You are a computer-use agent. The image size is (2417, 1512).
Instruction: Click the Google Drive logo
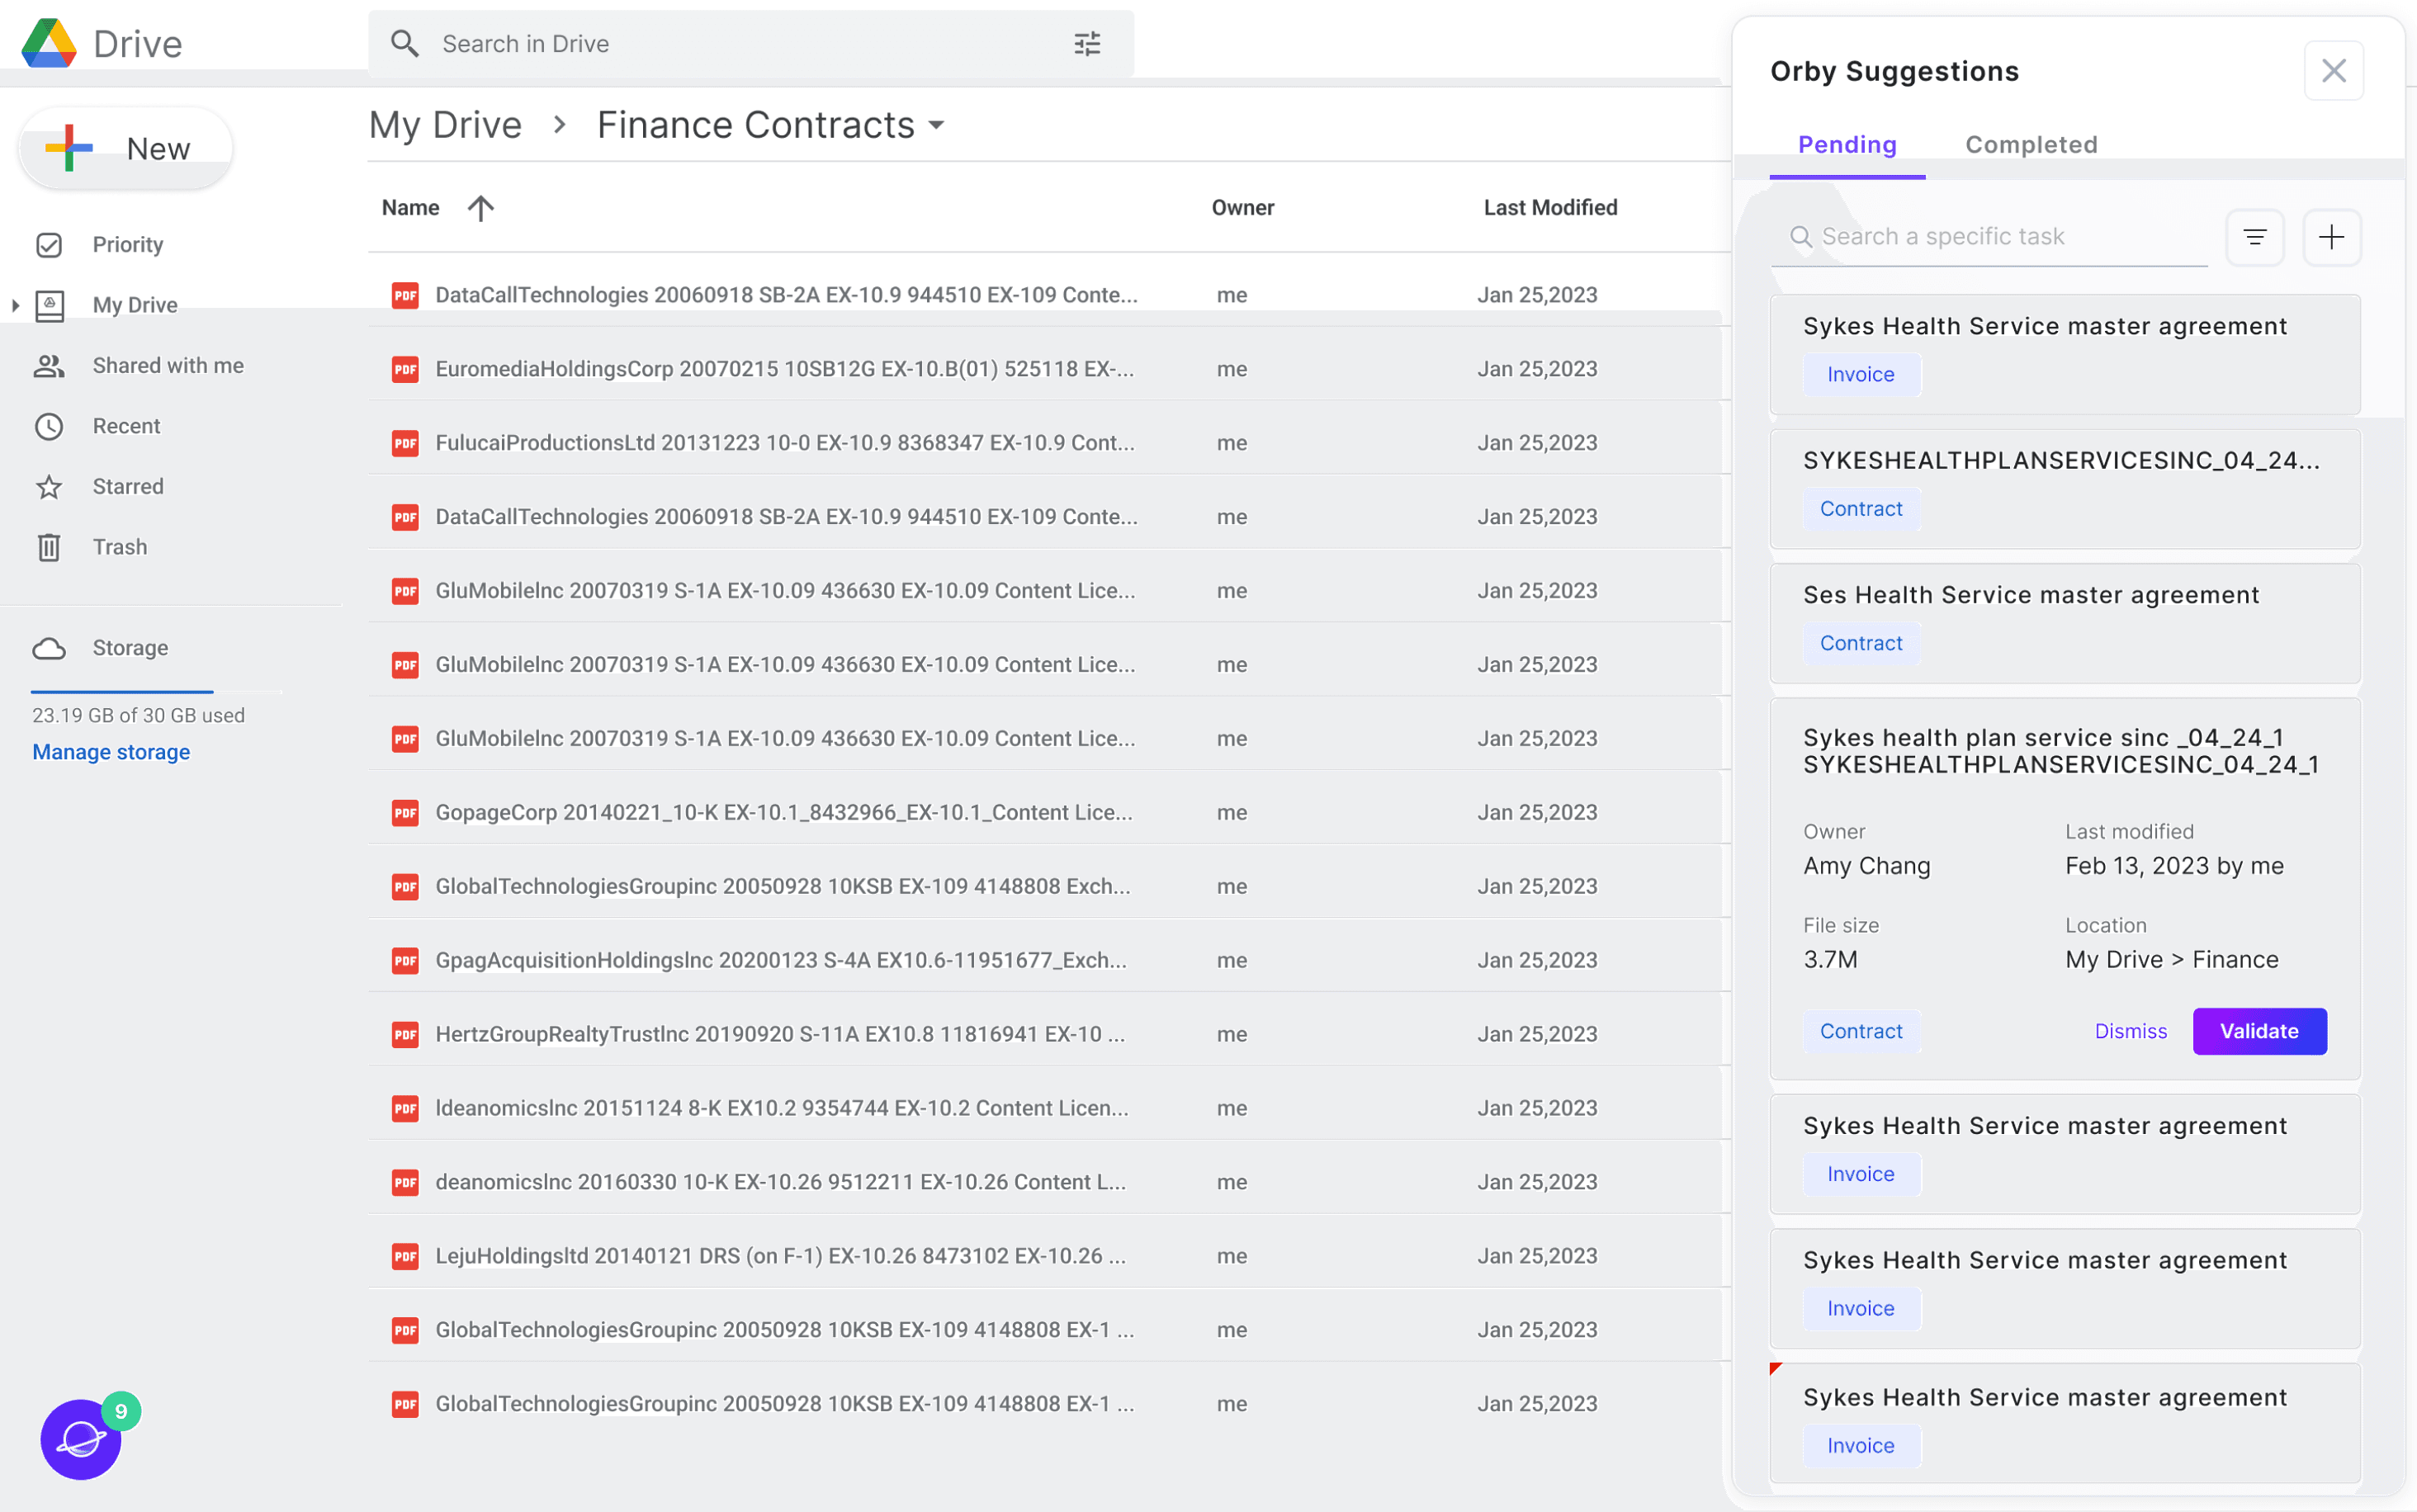tap(49, 44)
